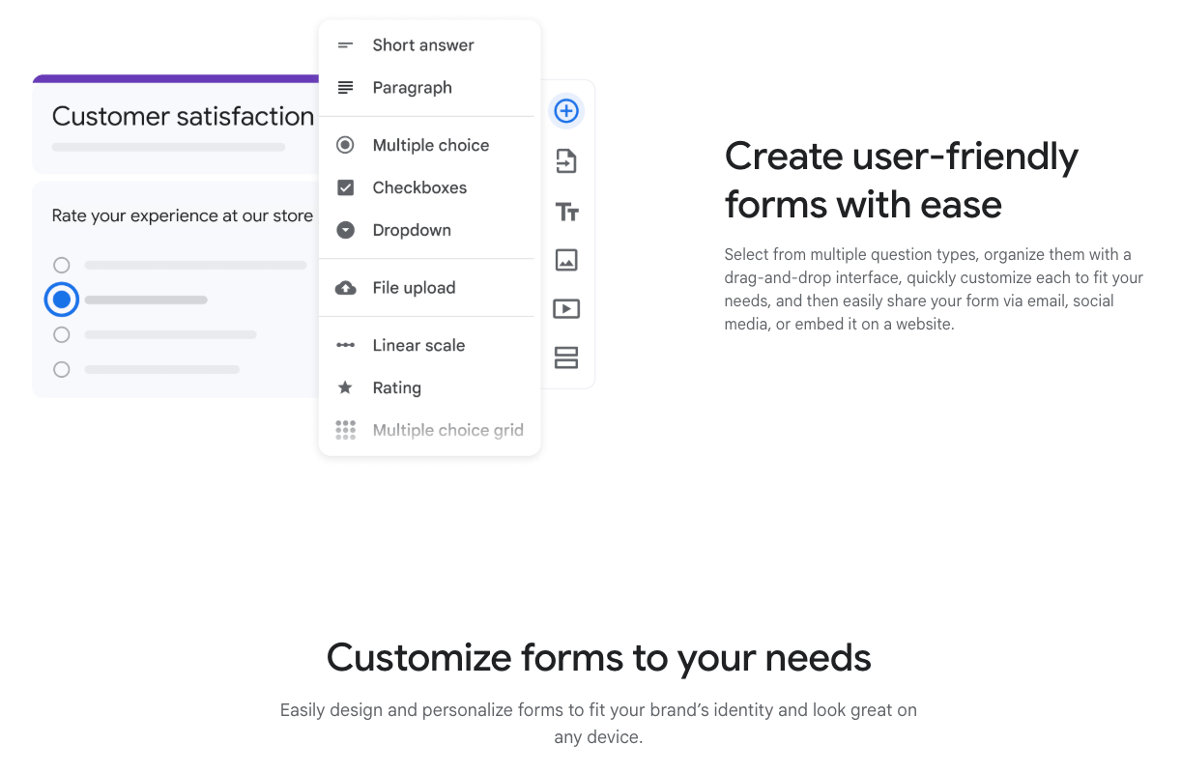Add a new question with the plus icon
The image size is (1181, 773).
coord(566,110)
